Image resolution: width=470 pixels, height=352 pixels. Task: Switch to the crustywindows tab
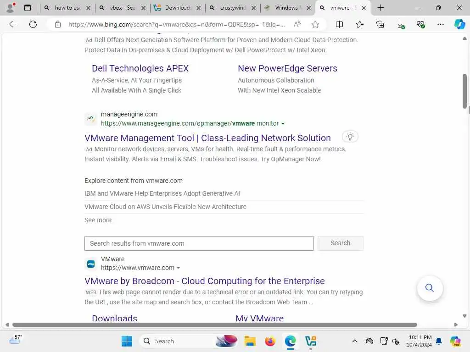233,8
